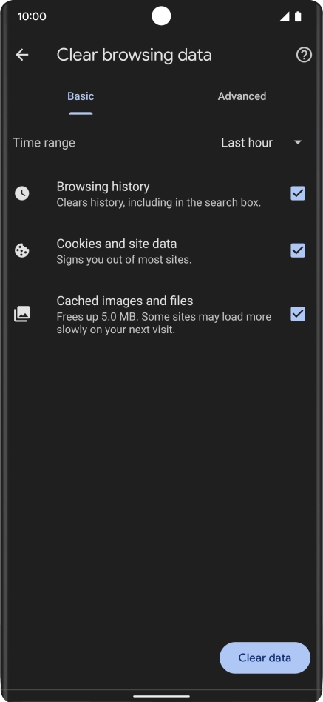Open help via question mark icon

point(304,55)
